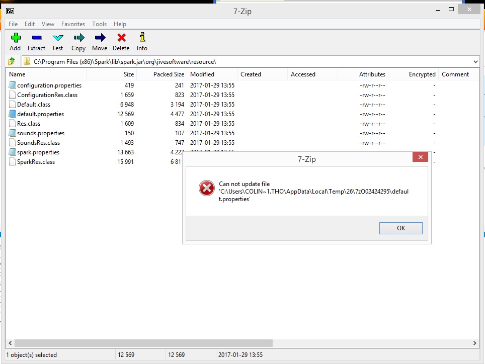Image resolution: width=485 pixels, height=364 pixels.
Task: Open the Info toolbar icon
Action: click(142, 38)
